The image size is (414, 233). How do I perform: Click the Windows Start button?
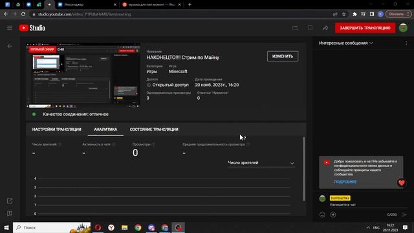tap(6, 227)
